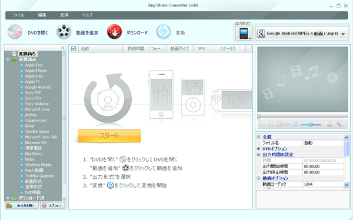Image resolution: width=353 pixels, height=220 pixels.
Task: Click the scissors clip icon
Action: click(x=329, y=125)
